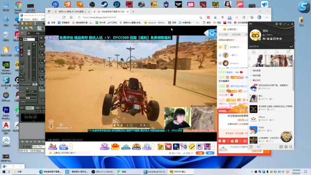Screen dimensions: 311x175
Task: Expand 我的频道 section in YY
Action: click(256, 71)
